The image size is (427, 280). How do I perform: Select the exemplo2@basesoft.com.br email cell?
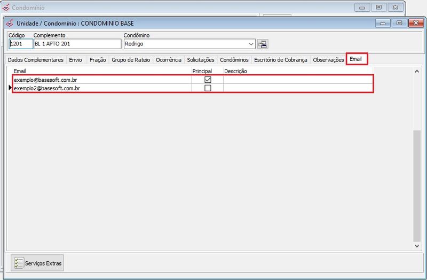101,88
